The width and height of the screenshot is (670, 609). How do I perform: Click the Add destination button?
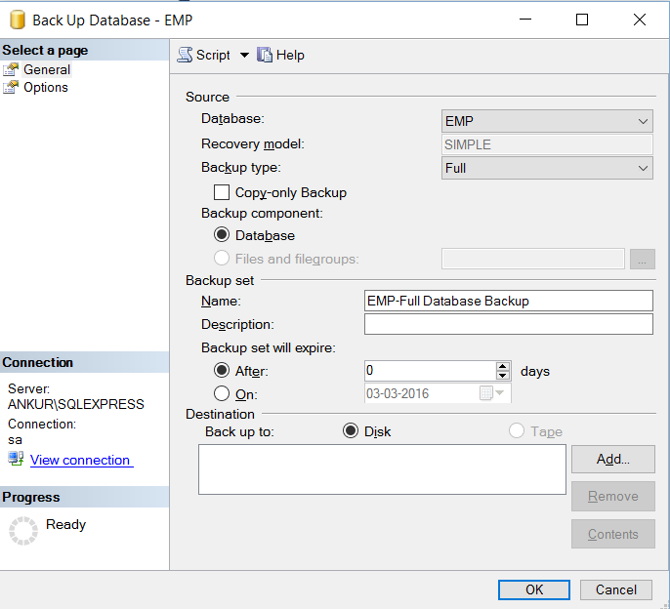point(612,458)
